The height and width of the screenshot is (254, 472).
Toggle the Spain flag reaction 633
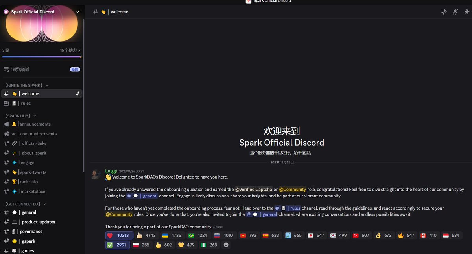(271, 236)
